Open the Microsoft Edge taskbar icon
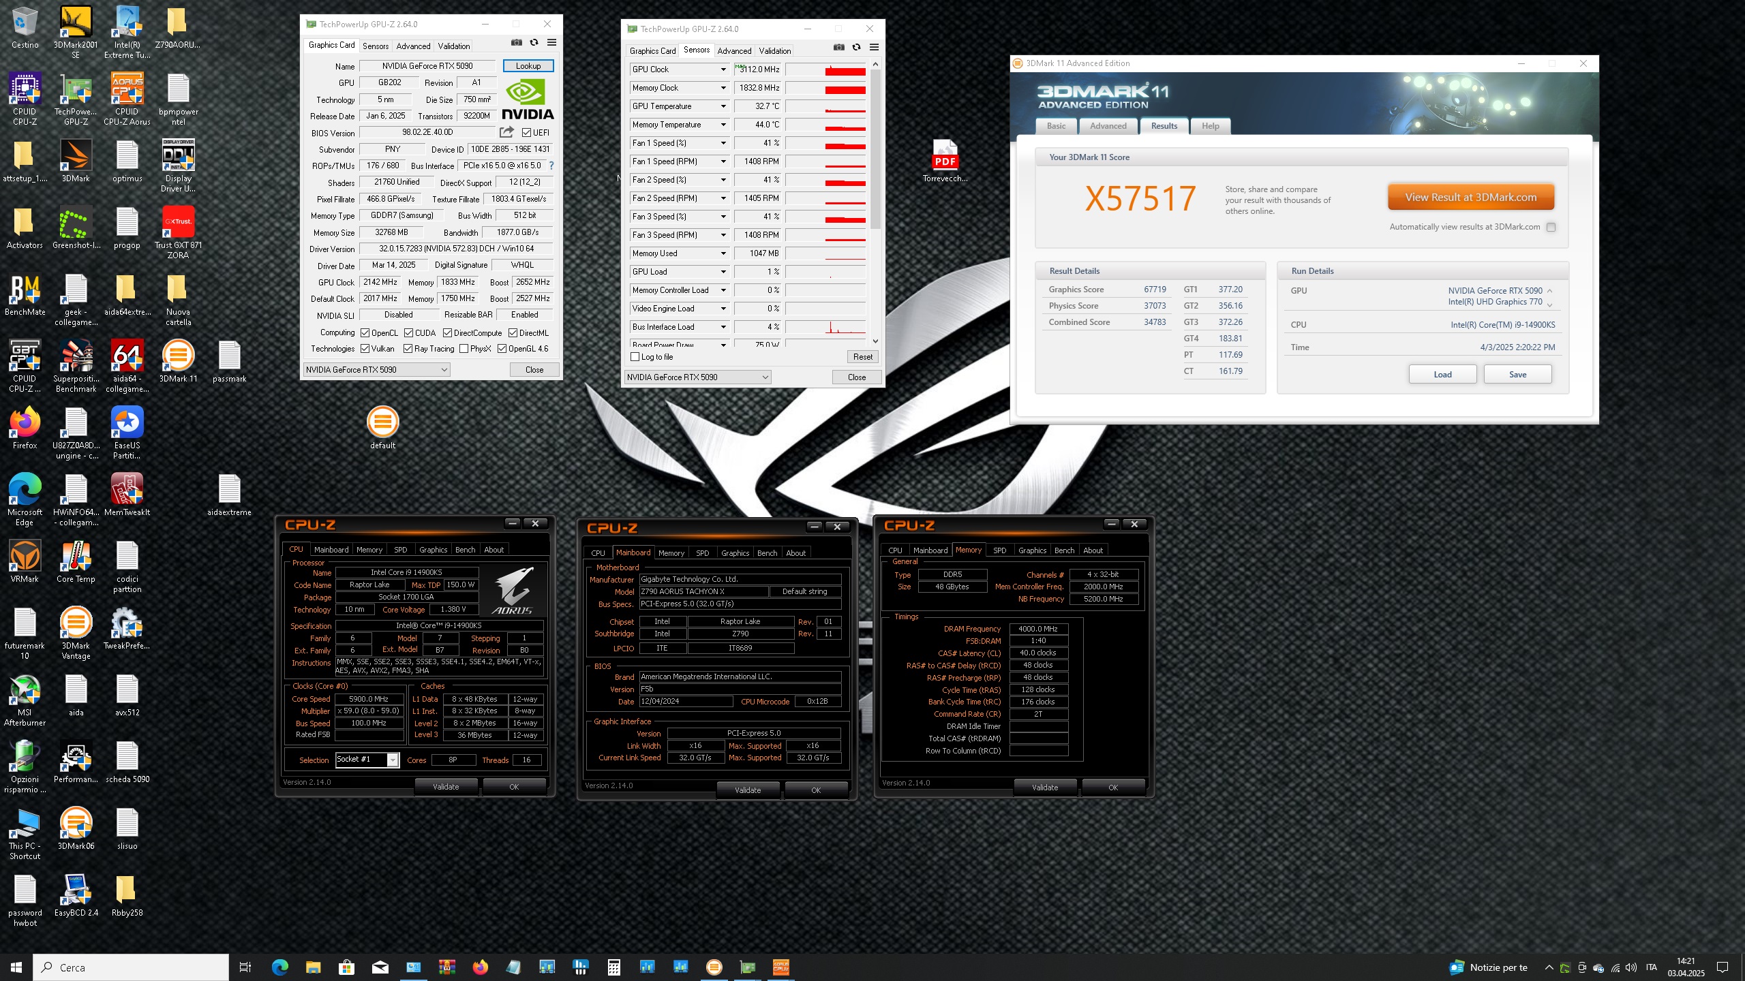This screenshot has height=981, width=1745. [x=279, y=967]
